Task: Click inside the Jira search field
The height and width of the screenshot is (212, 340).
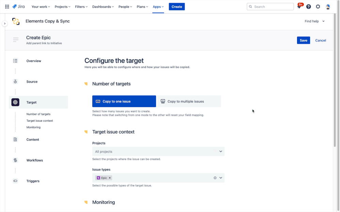Action: (270, 6)
